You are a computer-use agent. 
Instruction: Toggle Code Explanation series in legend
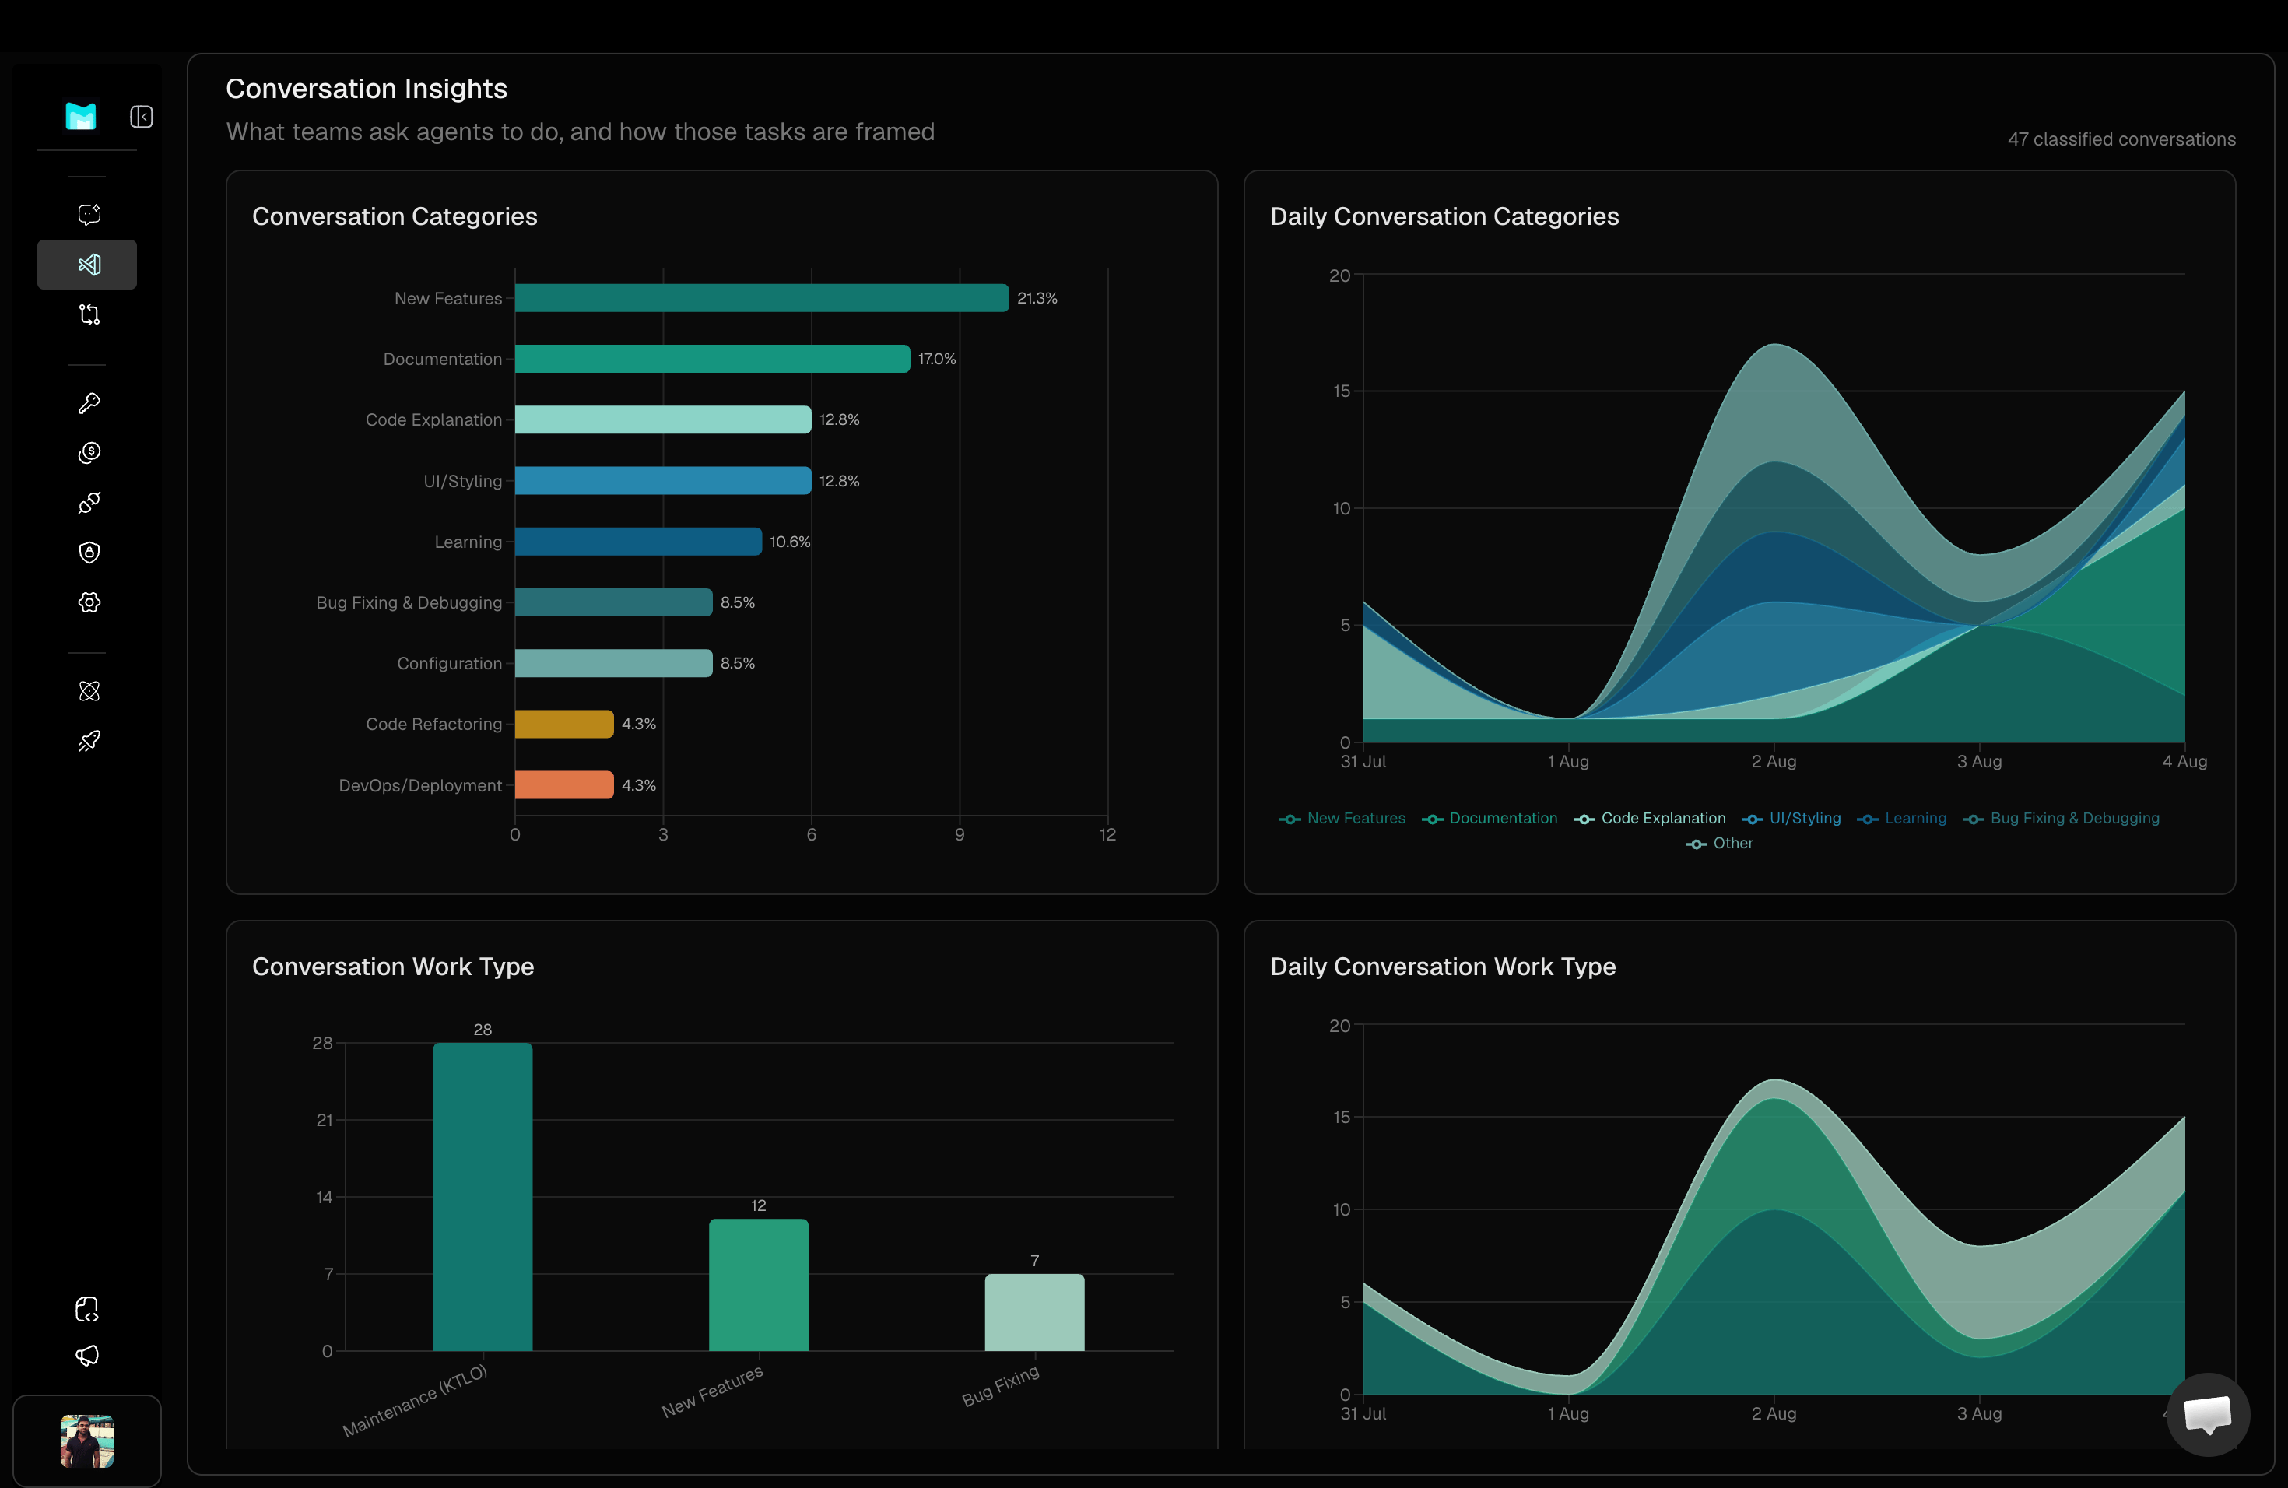(1650, 818)
